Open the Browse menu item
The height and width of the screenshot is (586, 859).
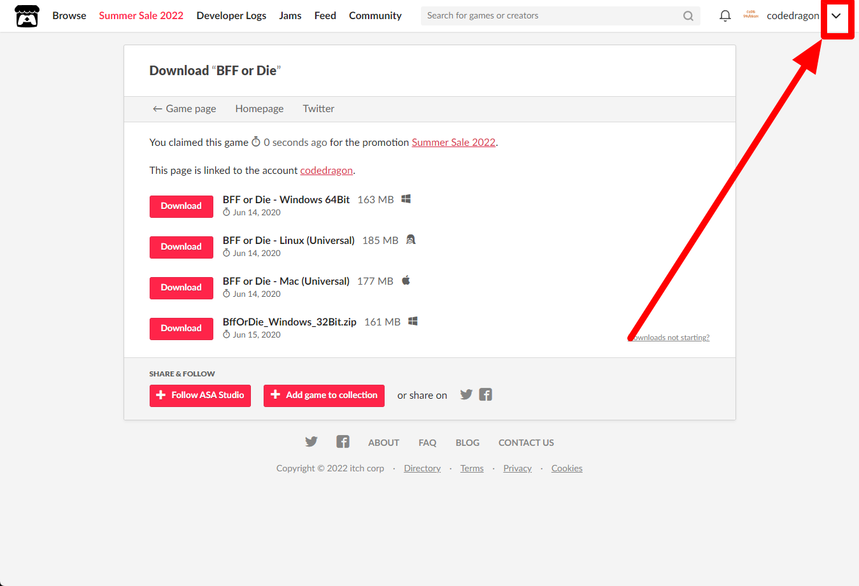point(69,15)
